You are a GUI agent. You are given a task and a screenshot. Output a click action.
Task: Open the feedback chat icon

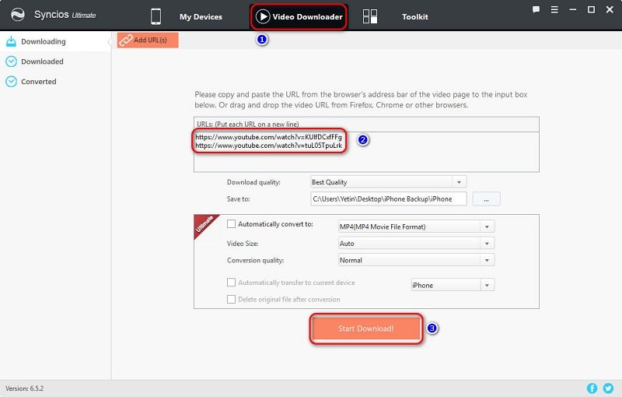pos(536,9)
